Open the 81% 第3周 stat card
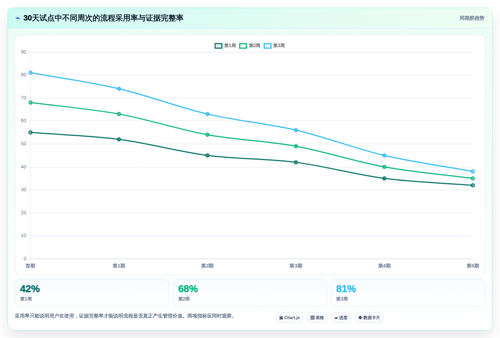Screen dimensions: 500x338 (x=408, y=293)
